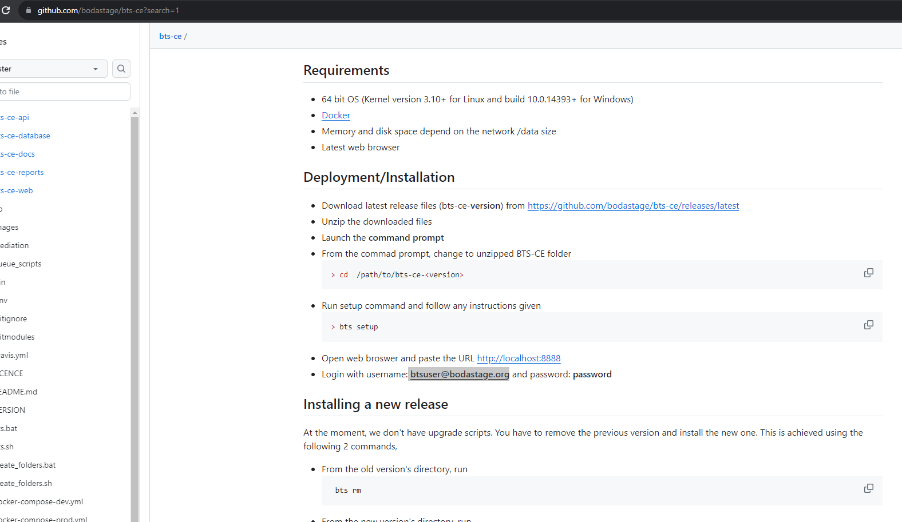902x522 pixels.
Task: Open the LICENCE file
Action: (11, 373)
